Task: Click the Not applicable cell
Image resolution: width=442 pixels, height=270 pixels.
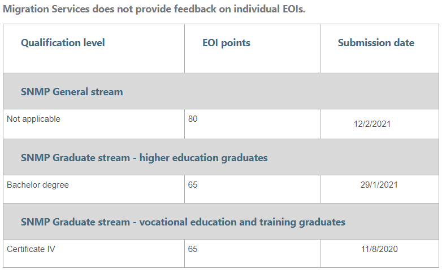Action: [x=33, y=119]
